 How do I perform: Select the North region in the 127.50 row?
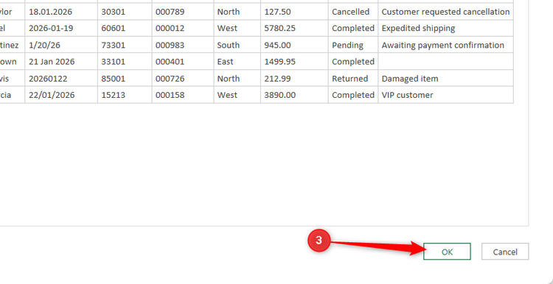tap(237, 12)
